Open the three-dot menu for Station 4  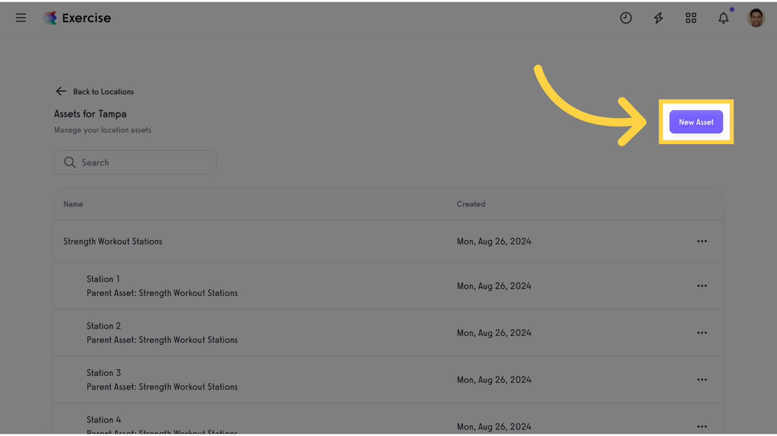click(x=702, y=426)
